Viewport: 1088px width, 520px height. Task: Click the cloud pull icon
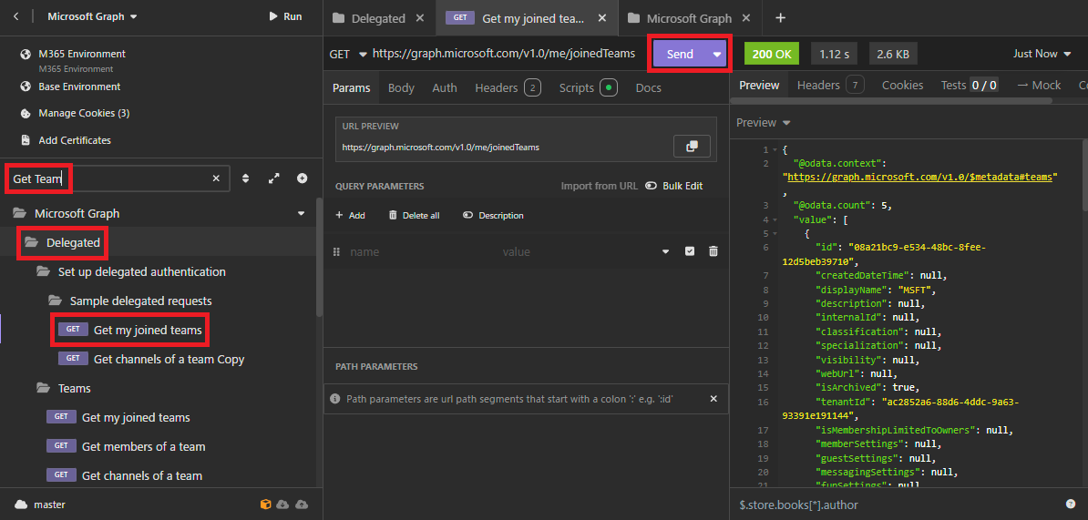pyautogui.click(x=282, y=504)
